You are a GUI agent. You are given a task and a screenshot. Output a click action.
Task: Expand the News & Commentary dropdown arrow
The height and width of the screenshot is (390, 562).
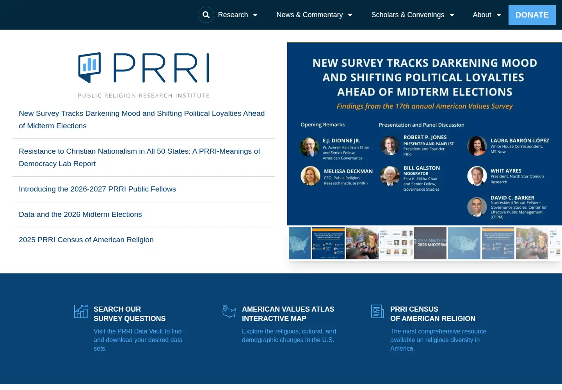pyautogui.click(x=350, y=15)
